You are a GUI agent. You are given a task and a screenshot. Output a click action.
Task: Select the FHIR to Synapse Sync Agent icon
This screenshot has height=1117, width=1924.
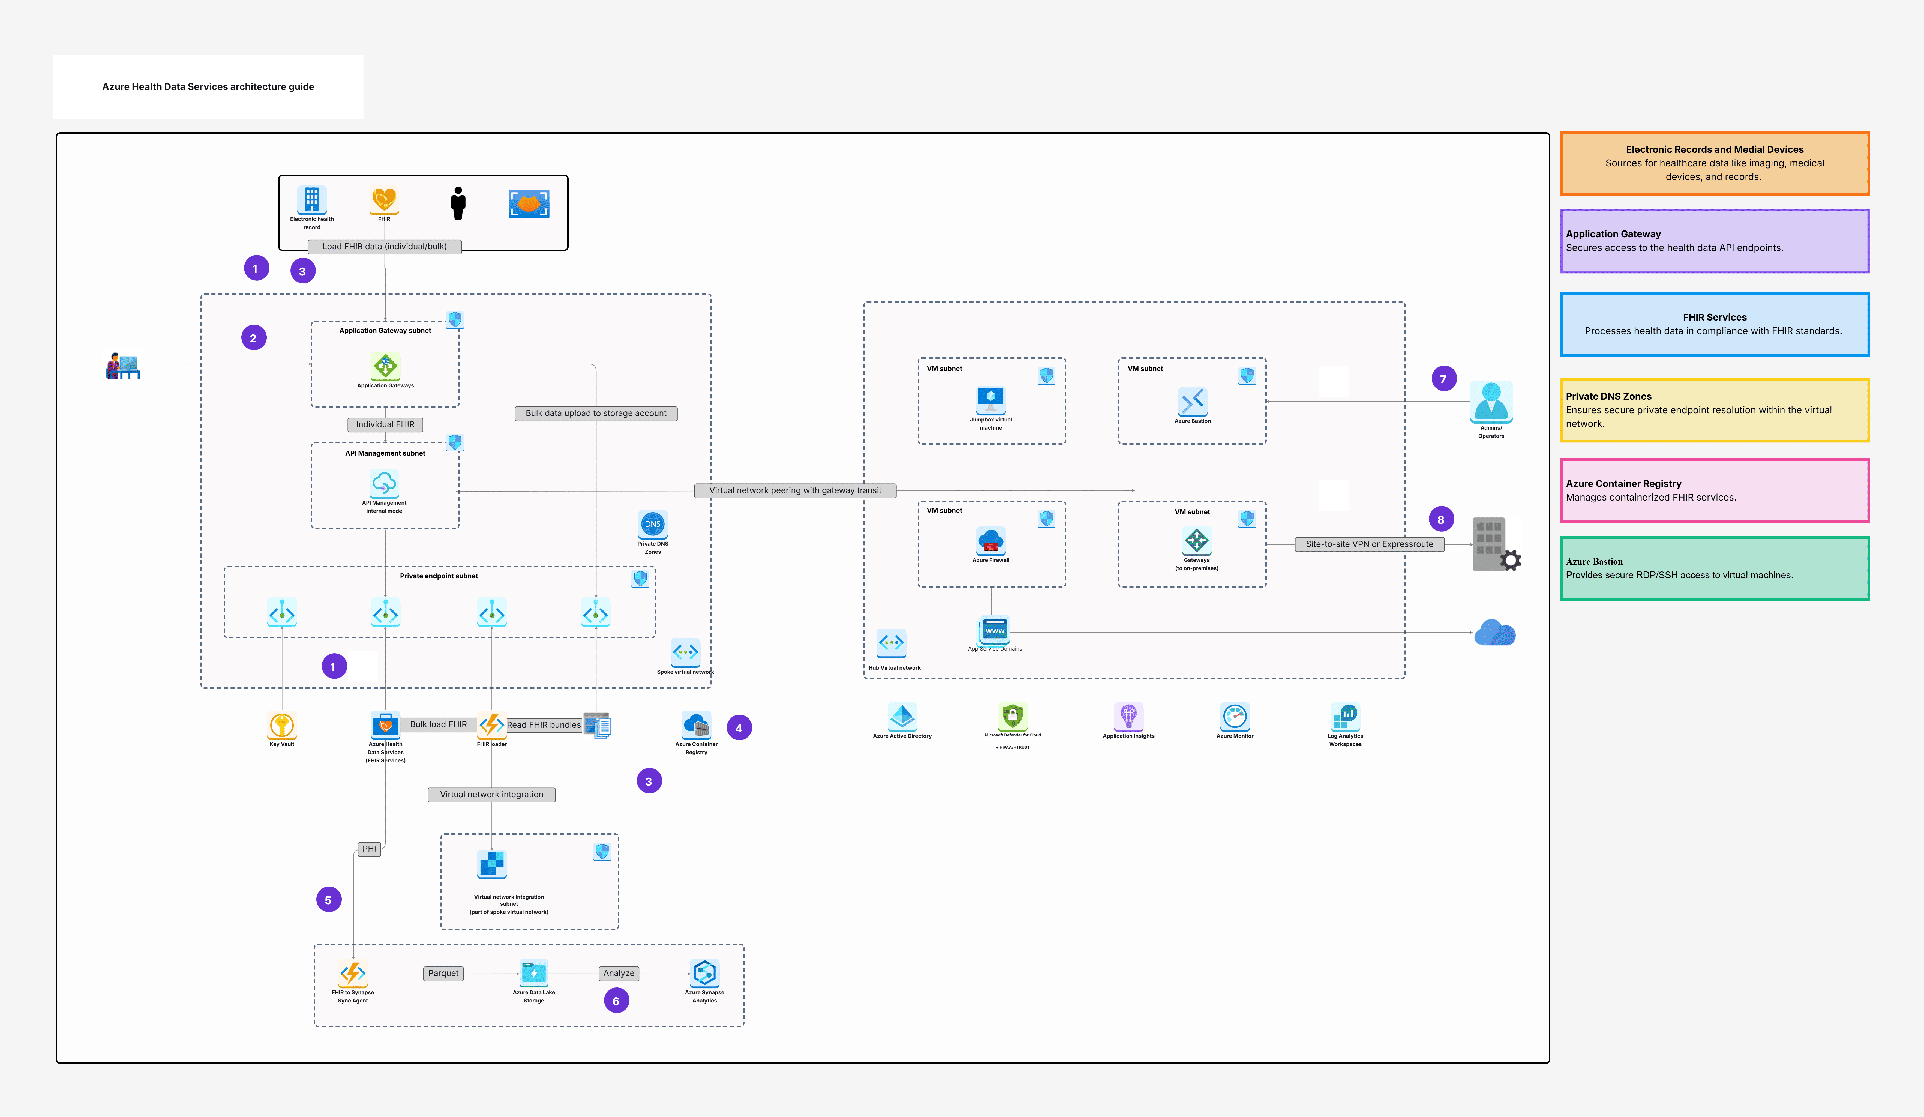(353, 974)
